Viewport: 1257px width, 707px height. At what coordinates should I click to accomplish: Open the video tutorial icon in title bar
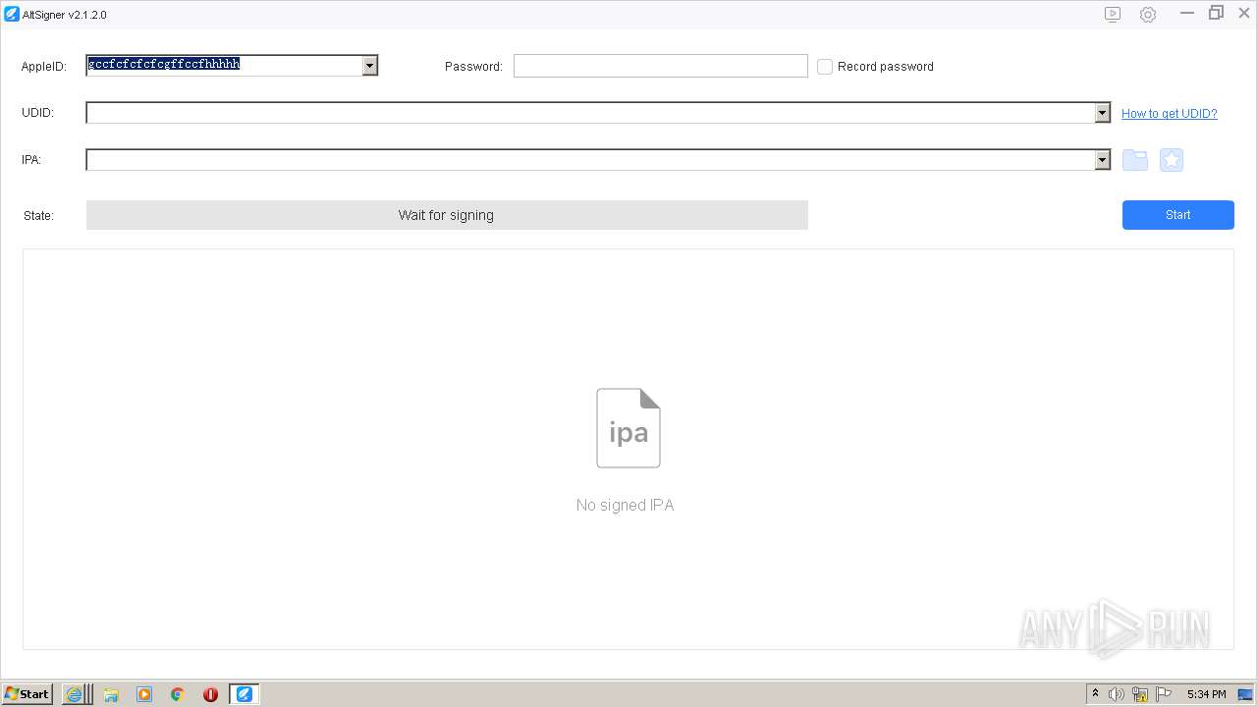click(x=1113, y=14)
